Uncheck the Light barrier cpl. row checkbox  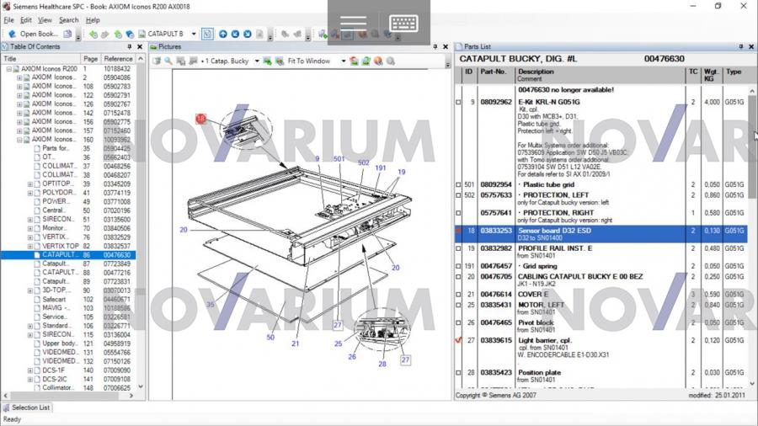459,341
